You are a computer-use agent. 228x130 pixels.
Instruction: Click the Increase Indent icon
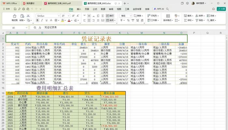click(x=103, y=16)
